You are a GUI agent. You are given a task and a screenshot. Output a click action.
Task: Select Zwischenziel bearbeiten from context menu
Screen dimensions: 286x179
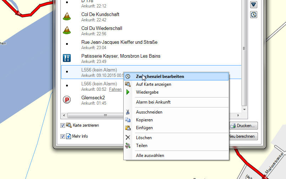click(x=160, y=77)
